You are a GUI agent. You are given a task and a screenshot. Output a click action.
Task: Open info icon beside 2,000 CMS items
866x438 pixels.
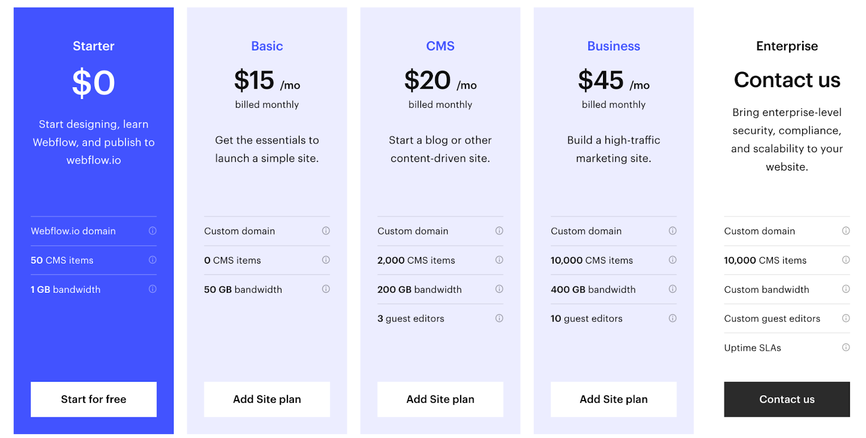[499, 260]
